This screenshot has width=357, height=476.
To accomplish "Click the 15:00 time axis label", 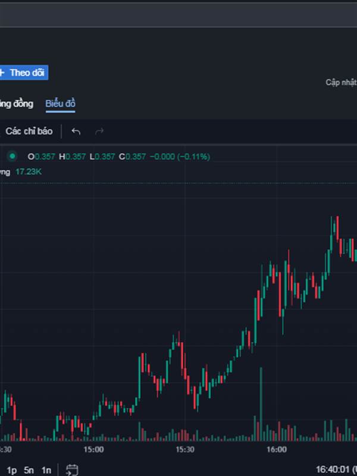I will point(93,450).
